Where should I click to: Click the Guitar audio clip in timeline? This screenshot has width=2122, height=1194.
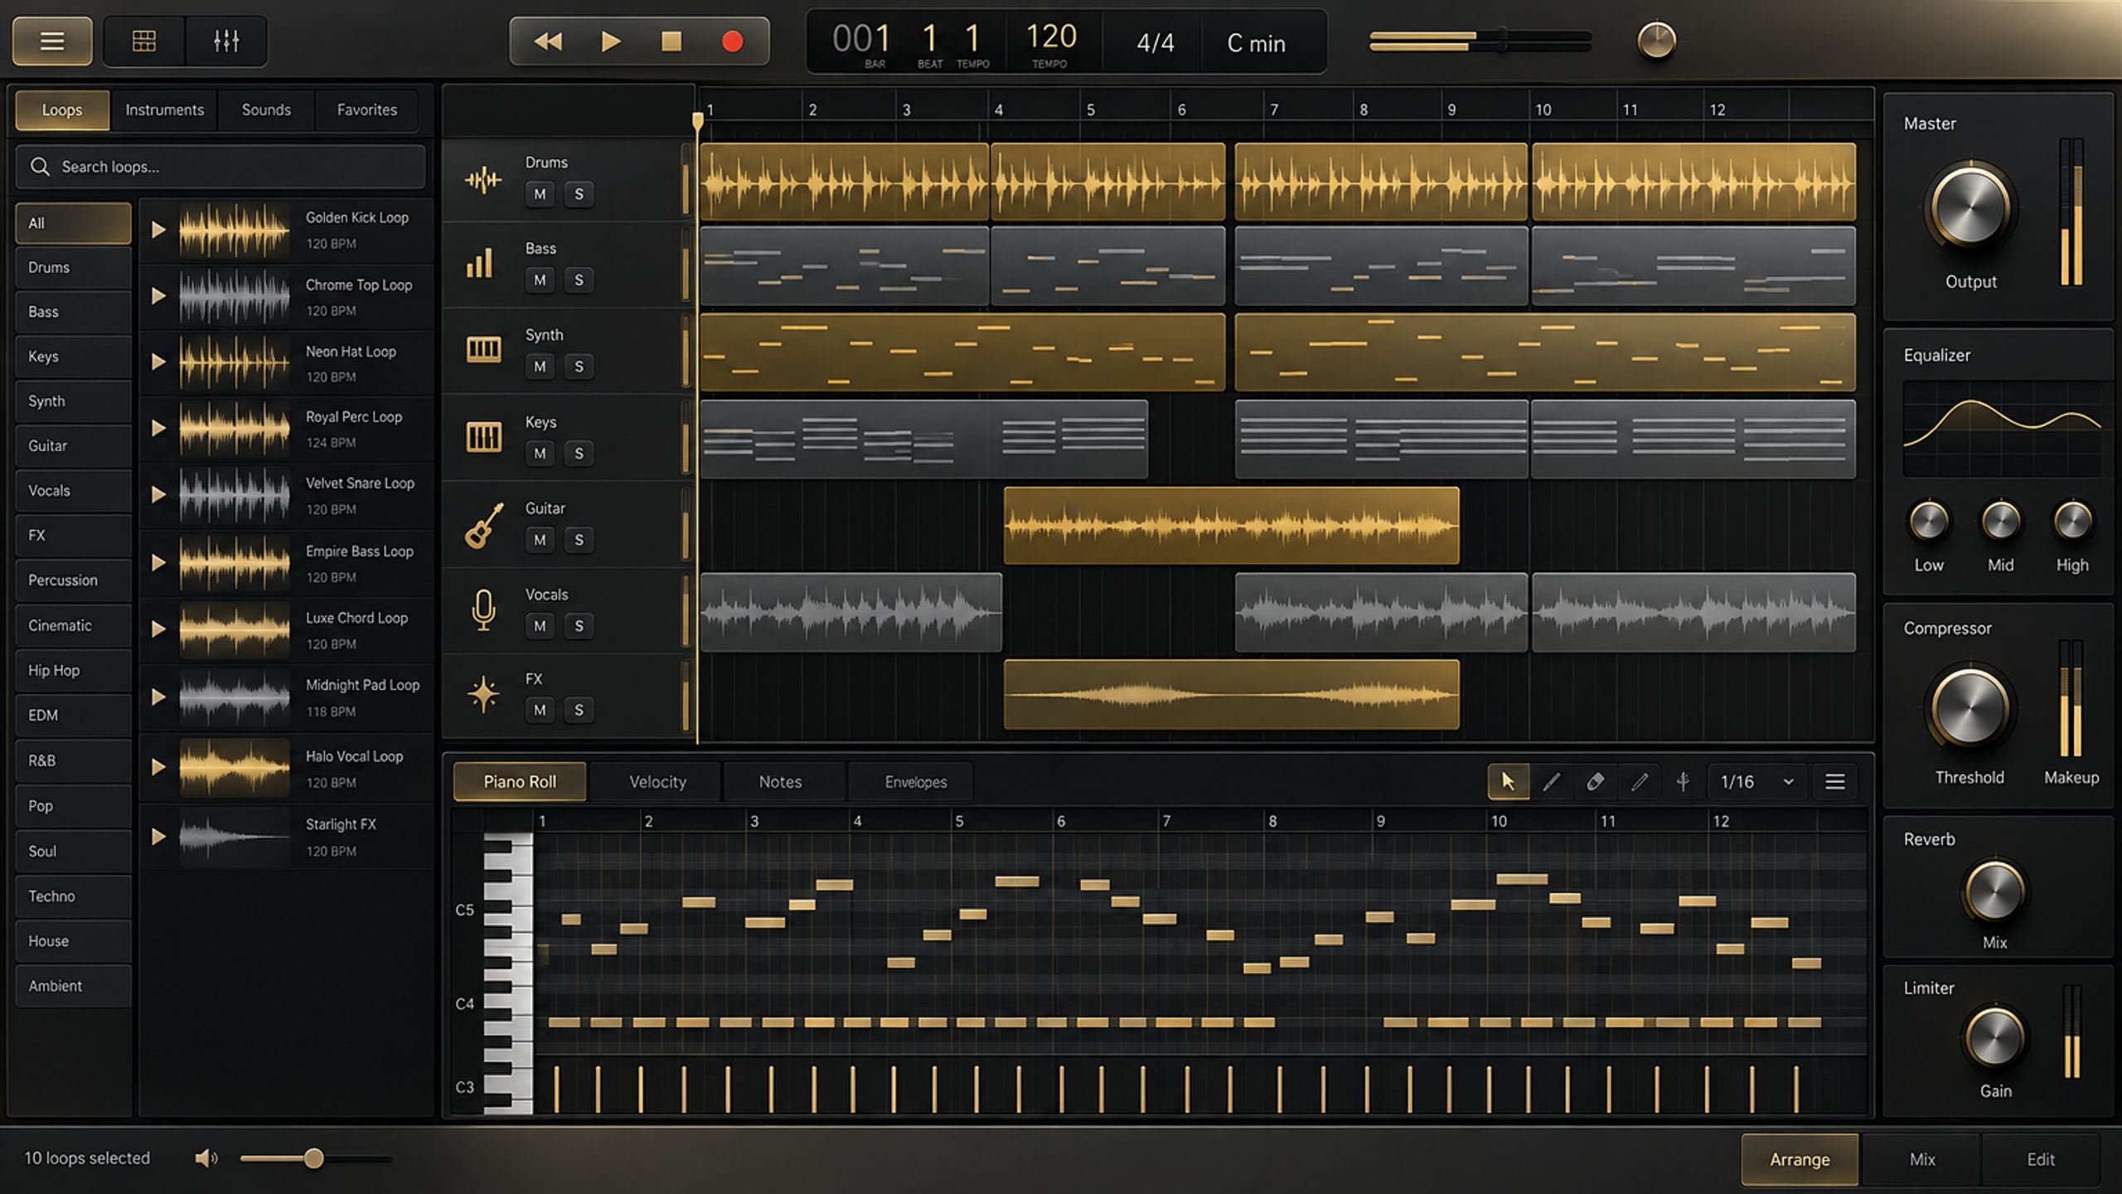point(1231,526)
